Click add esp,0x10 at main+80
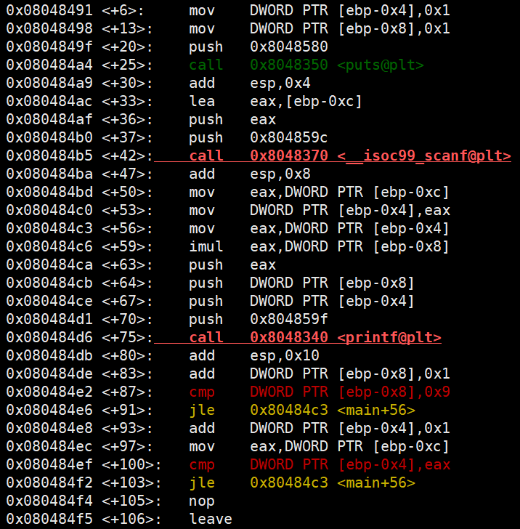The width and height of the screenshot is (520, 529). [x=254, y=355]
